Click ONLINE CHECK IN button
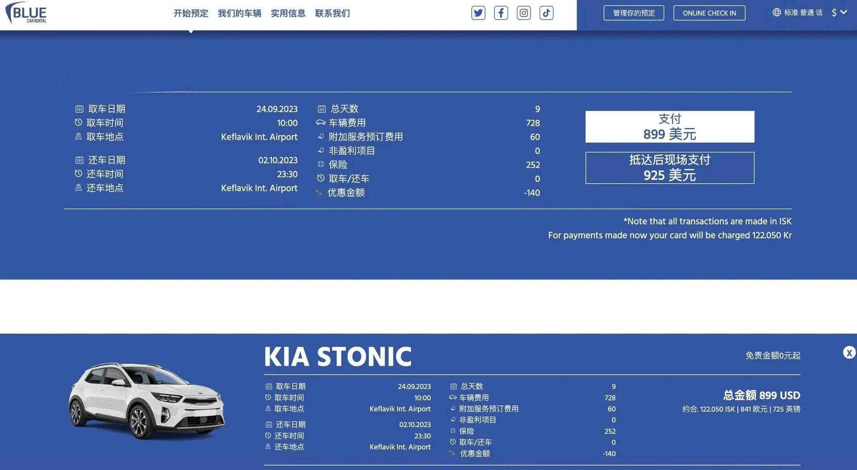The width and height of the screenshot is (857, 470). [x=709, y=13]
